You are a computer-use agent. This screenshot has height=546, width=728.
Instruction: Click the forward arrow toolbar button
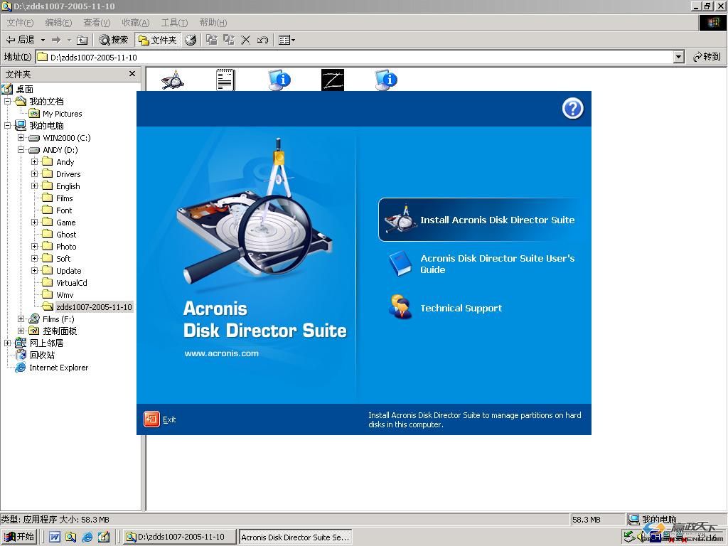[x=56, y=40]
